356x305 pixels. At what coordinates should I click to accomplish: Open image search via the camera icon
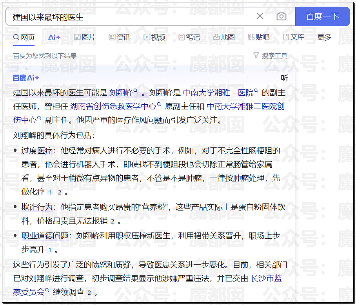click(x=281, y=16)
